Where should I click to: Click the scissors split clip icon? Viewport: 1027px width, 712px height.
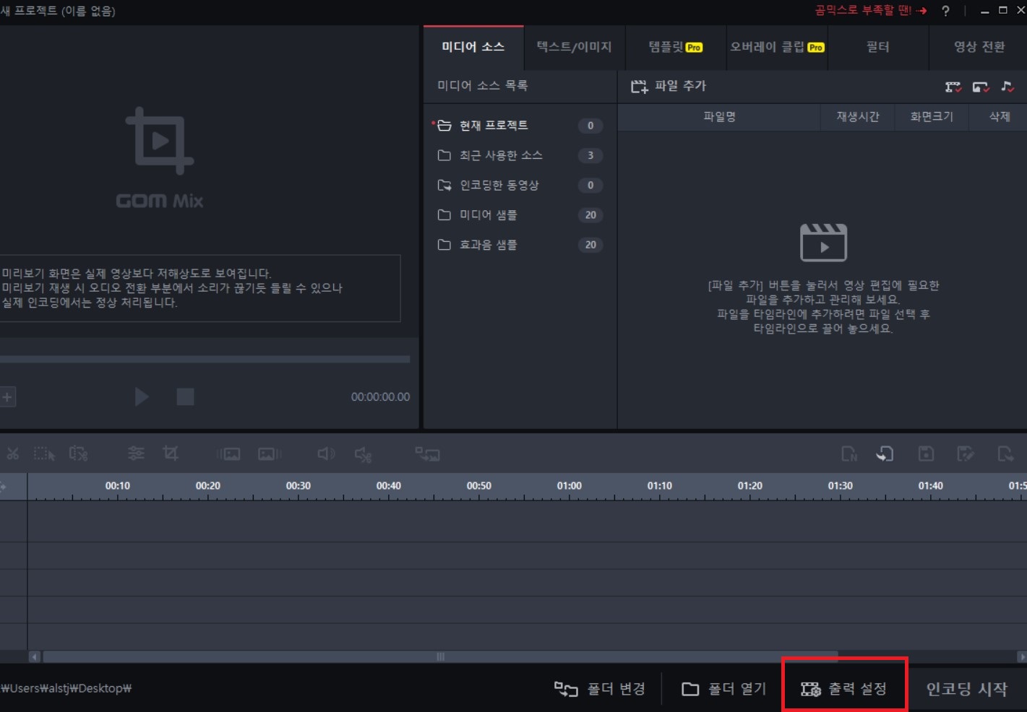pos(13,453)
